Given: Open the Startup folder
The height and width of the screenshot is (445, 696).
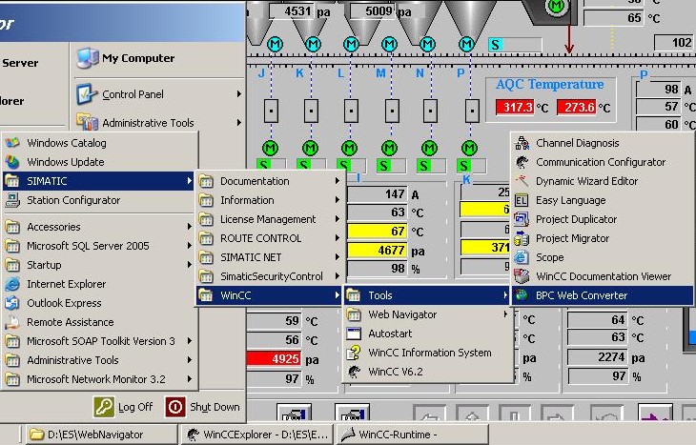Looking at the screenshot, I should coord(98,265).
